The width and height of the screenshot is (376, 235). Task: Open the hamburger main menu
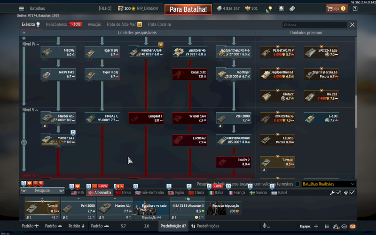(21, 8)
